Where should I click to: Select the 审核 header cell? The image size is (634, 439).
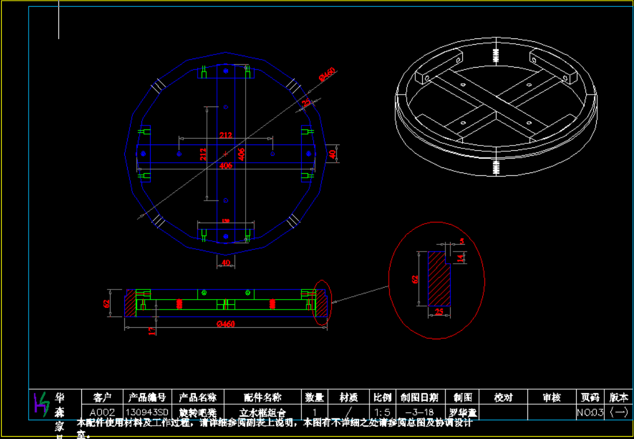(x=552, y=397)
